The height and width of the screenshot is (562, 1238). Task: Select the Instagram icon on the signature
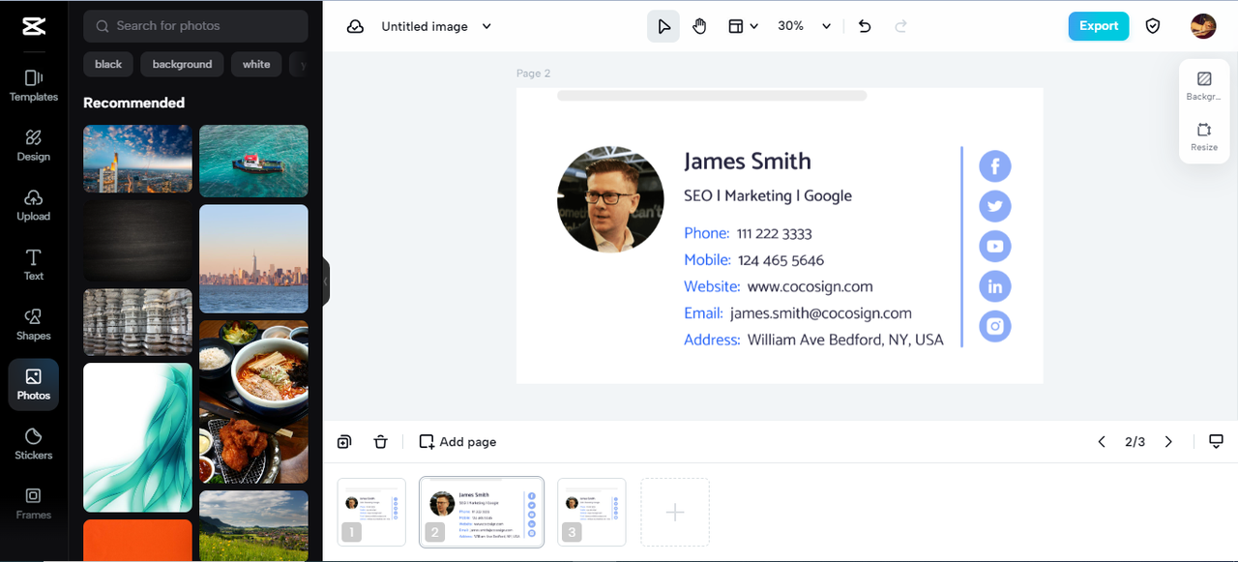994,326
